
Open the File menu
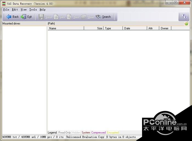click(6, 10)
